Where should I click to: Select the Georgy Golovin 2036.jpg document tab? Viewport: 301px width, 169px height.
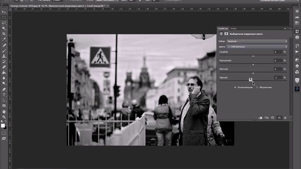[x=58, y=6]
